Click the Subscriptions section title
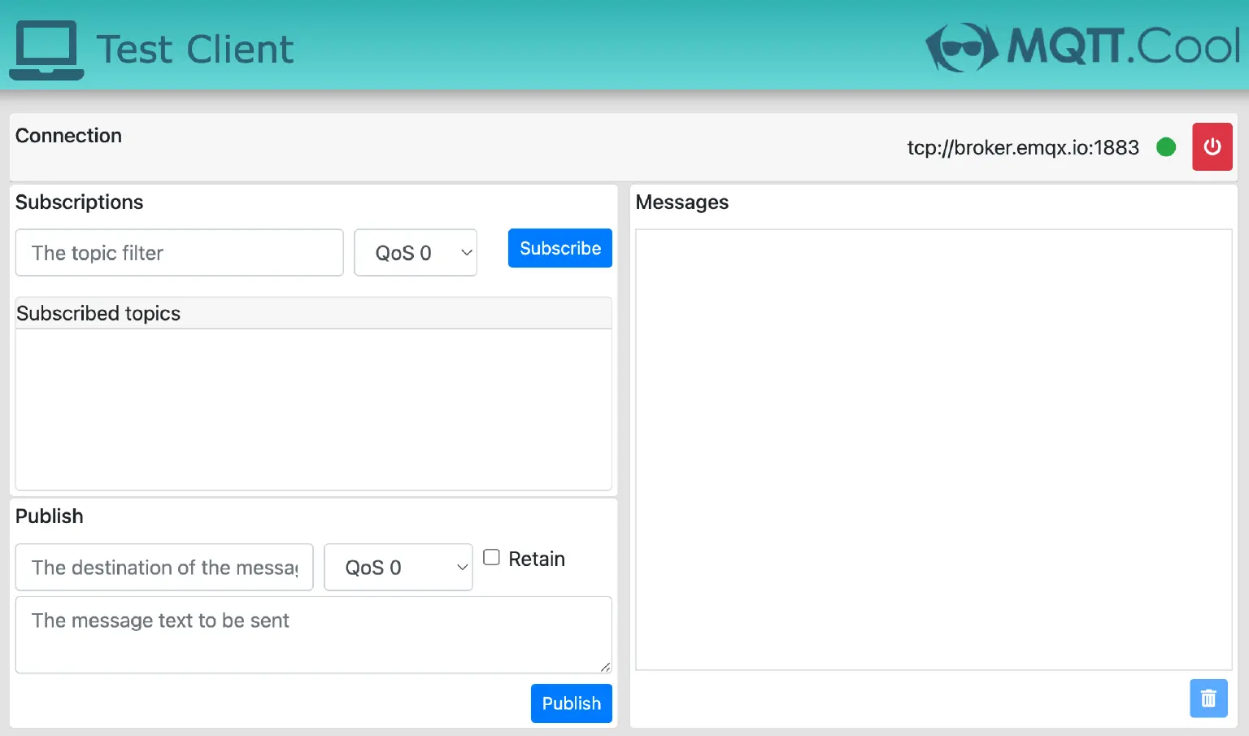This screenshot has height=736, width=1249. click(x=79, y=202)
